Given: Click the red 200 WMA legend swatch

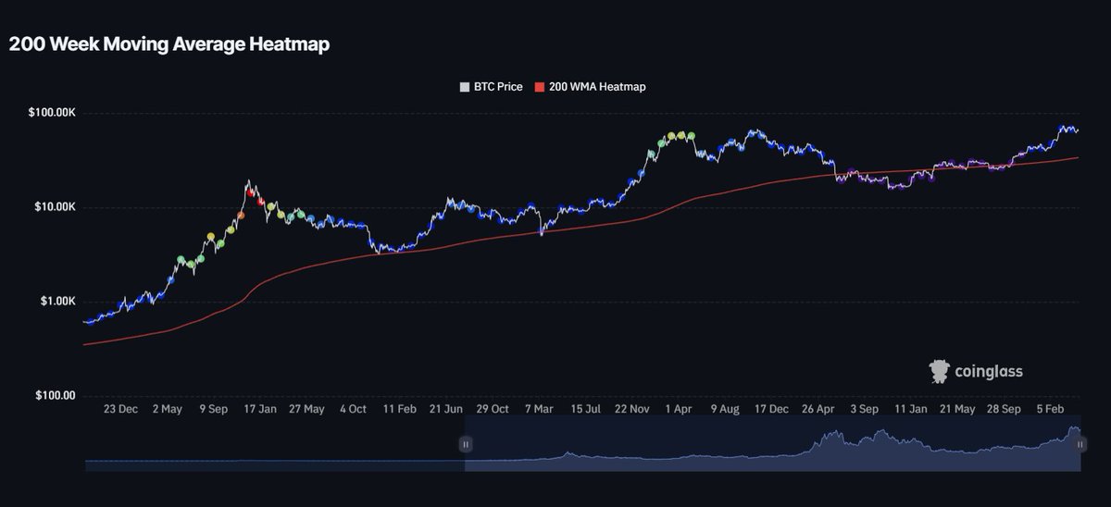Looking at the screenshot, I should pyautogui.click(x=543, y=87).
